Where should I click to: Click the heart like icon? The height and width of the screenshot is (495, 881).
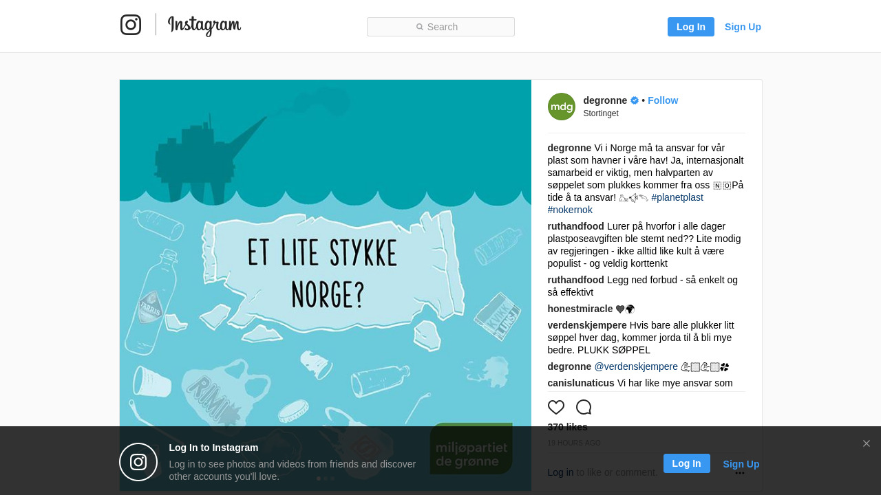(x=556, y=407)
